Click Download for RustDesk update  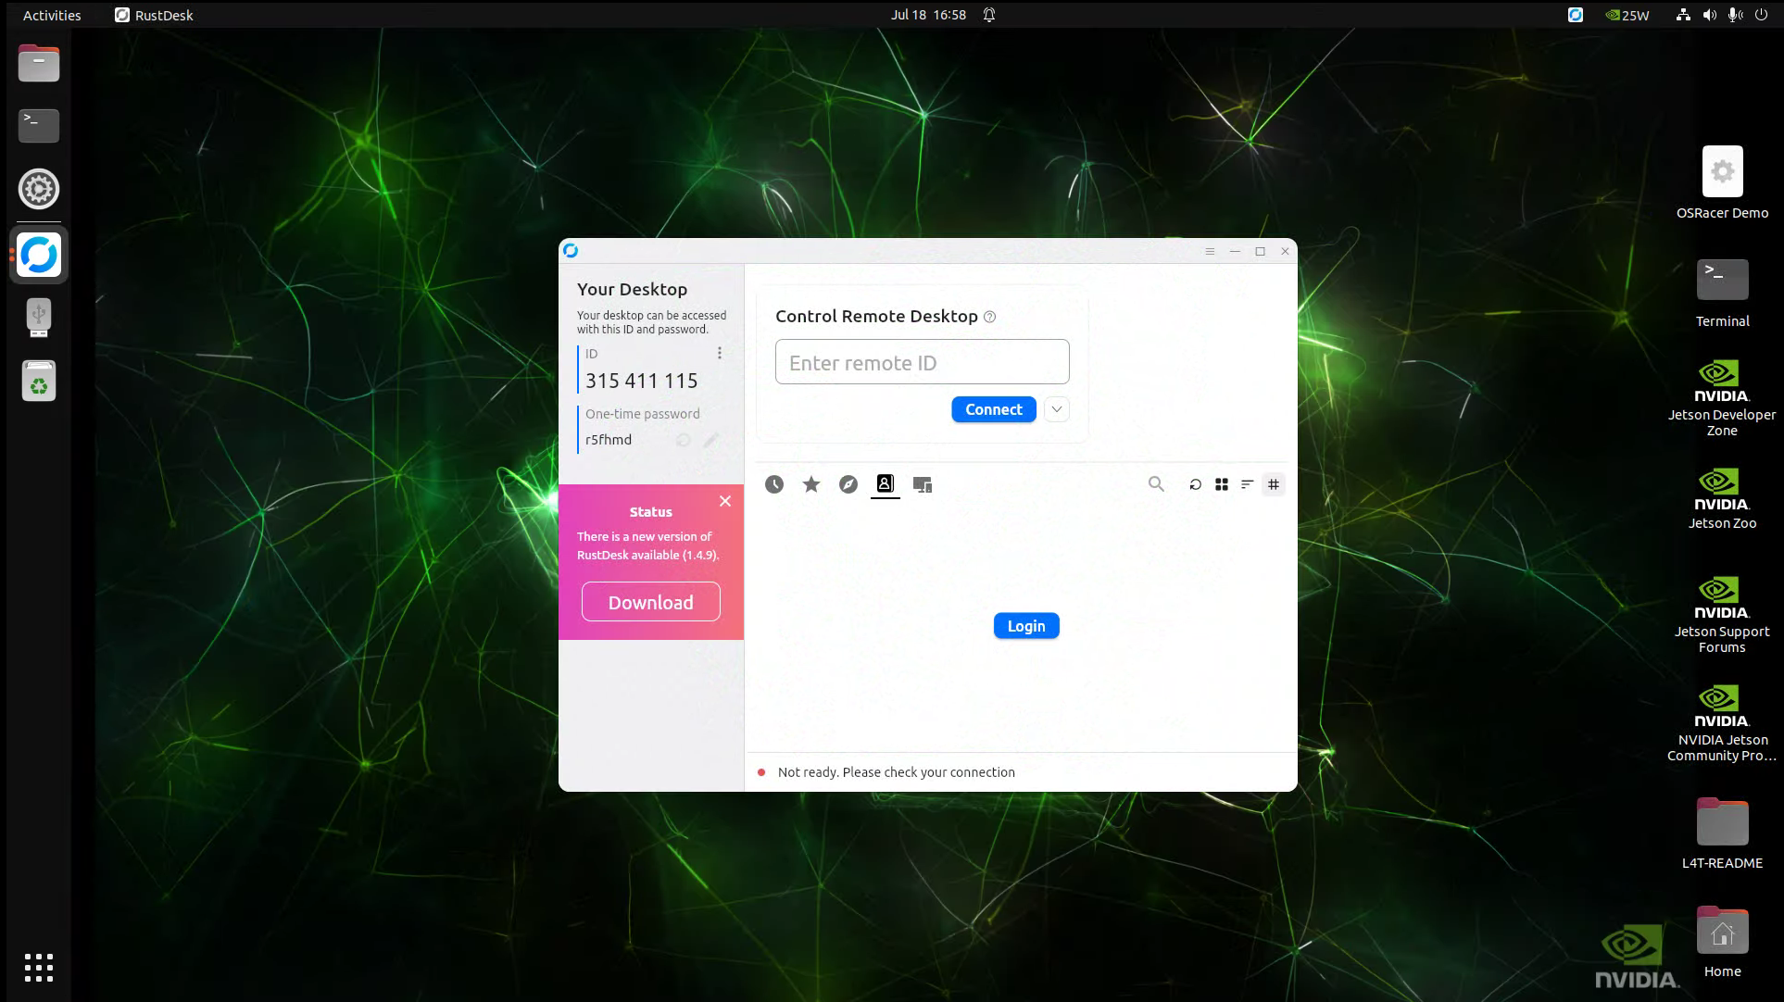point(651,602)
